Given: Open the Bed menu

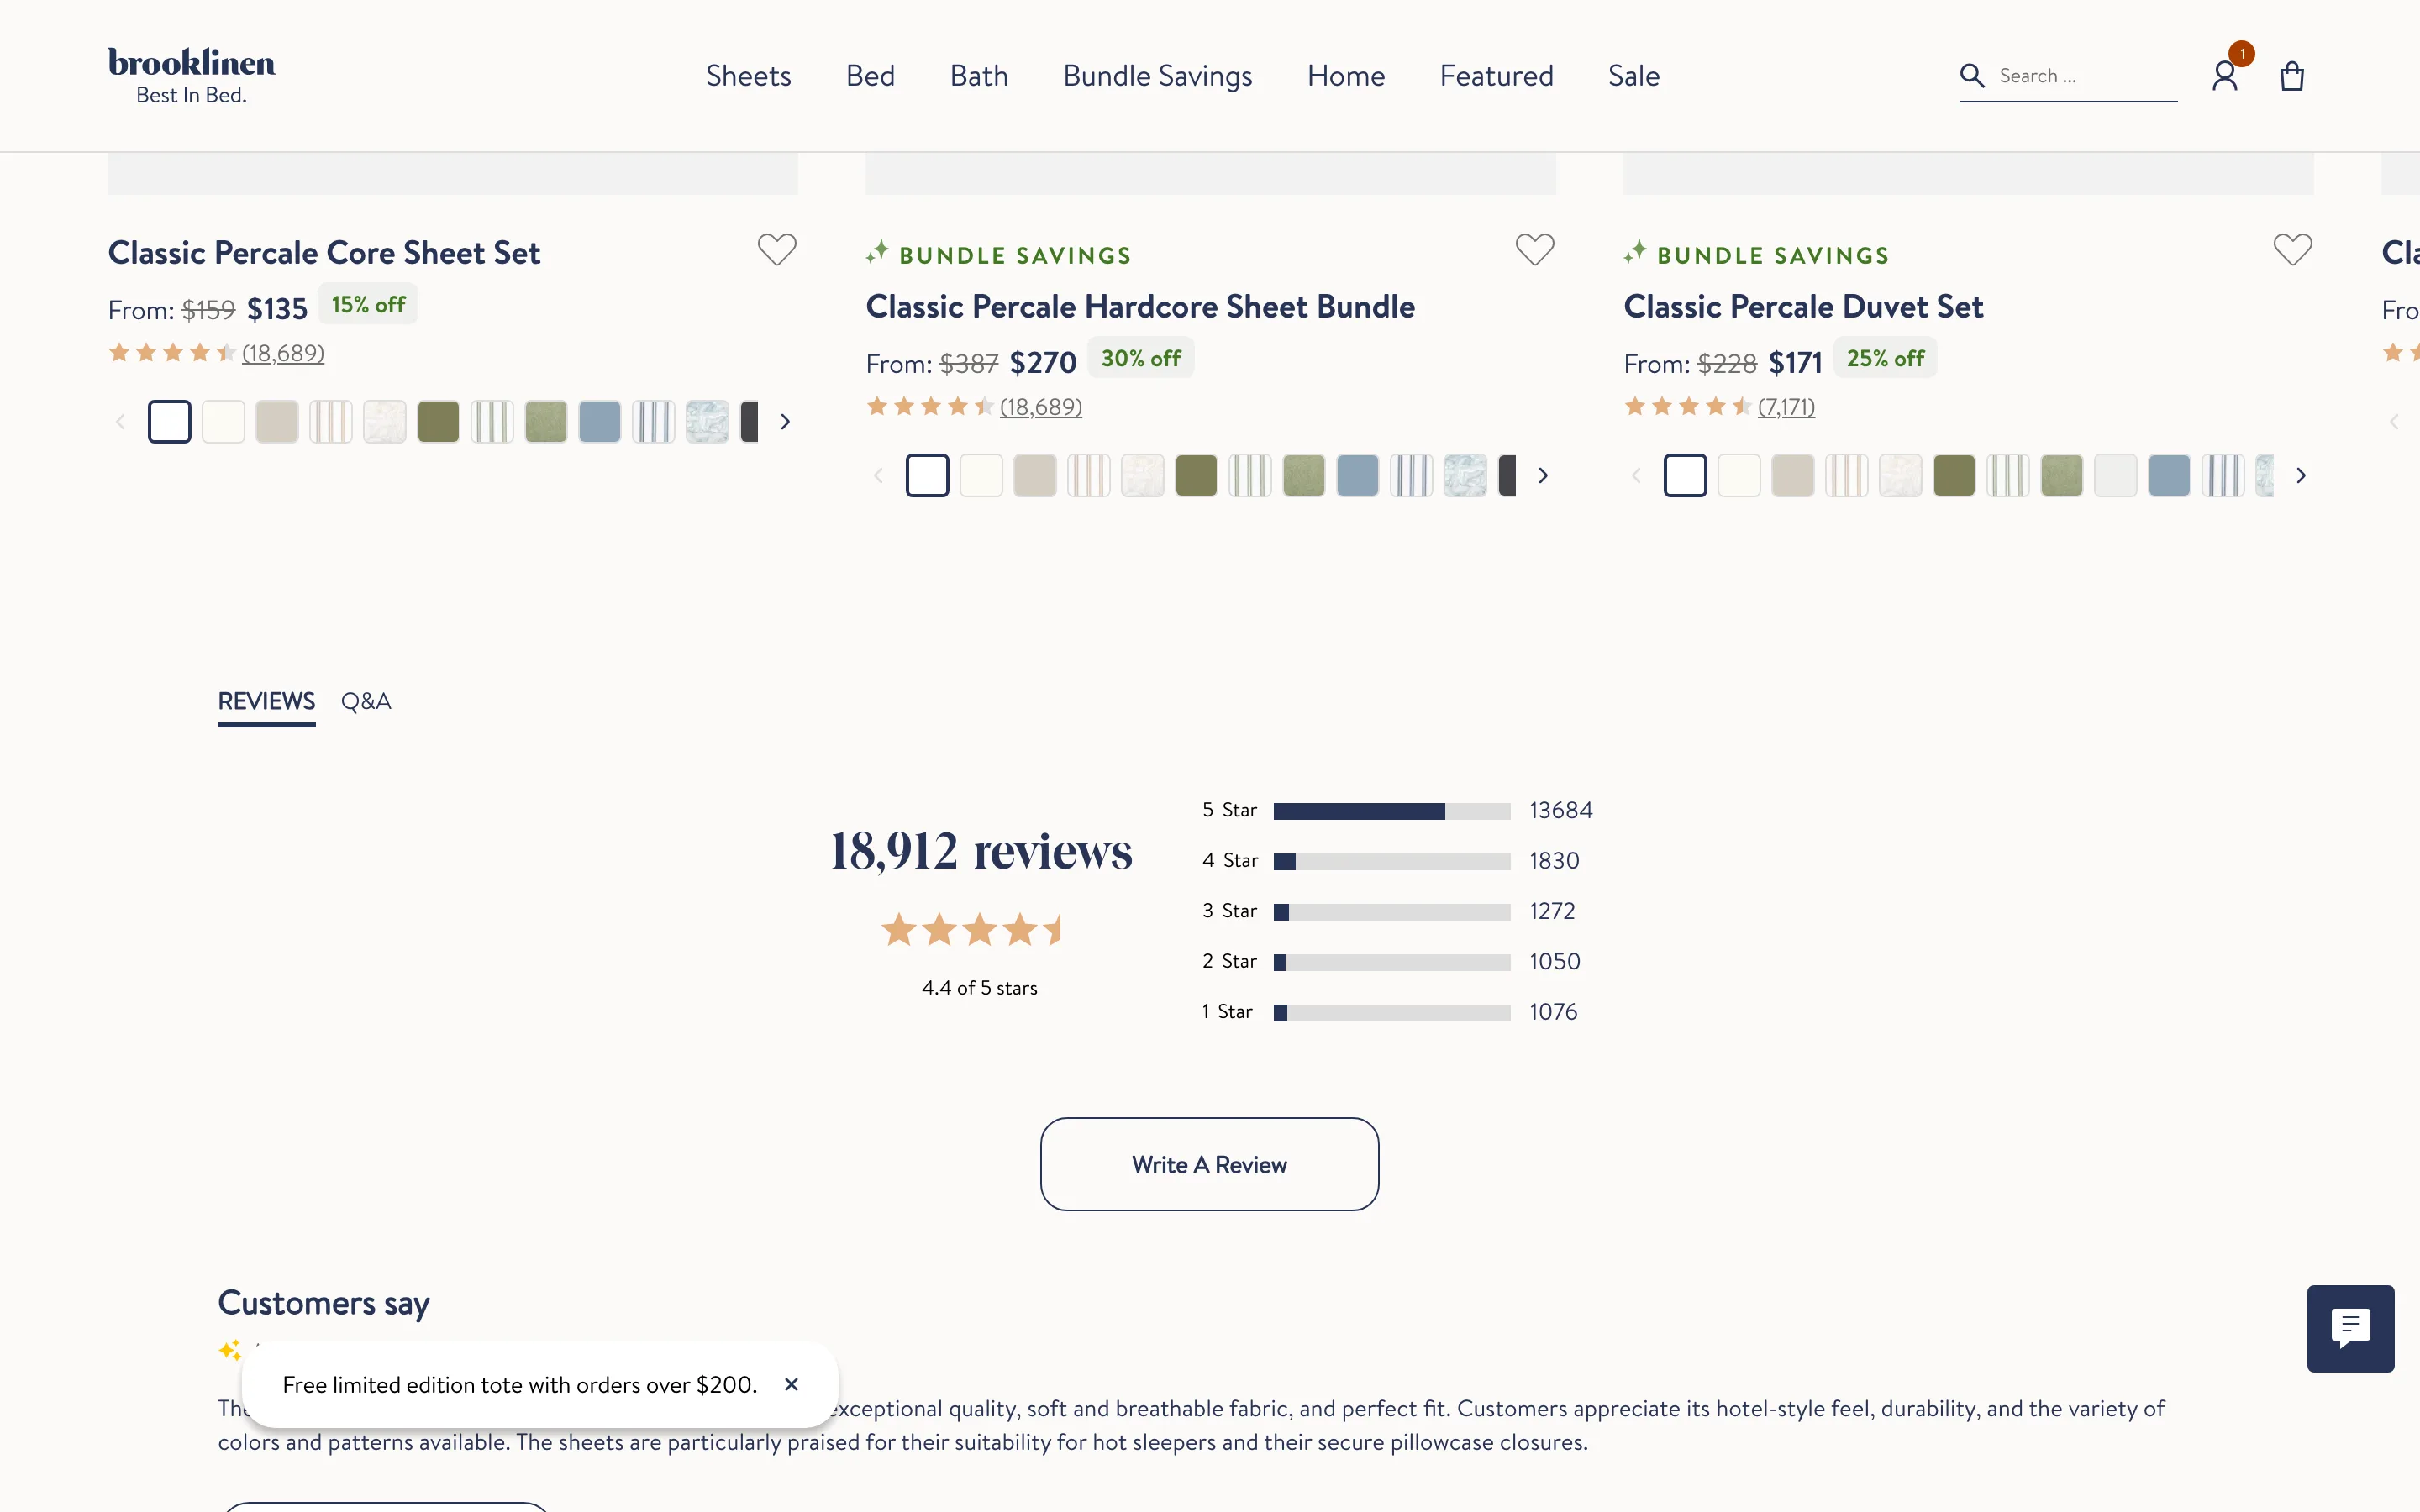Looking at the screenshot, I should [870, 76].
